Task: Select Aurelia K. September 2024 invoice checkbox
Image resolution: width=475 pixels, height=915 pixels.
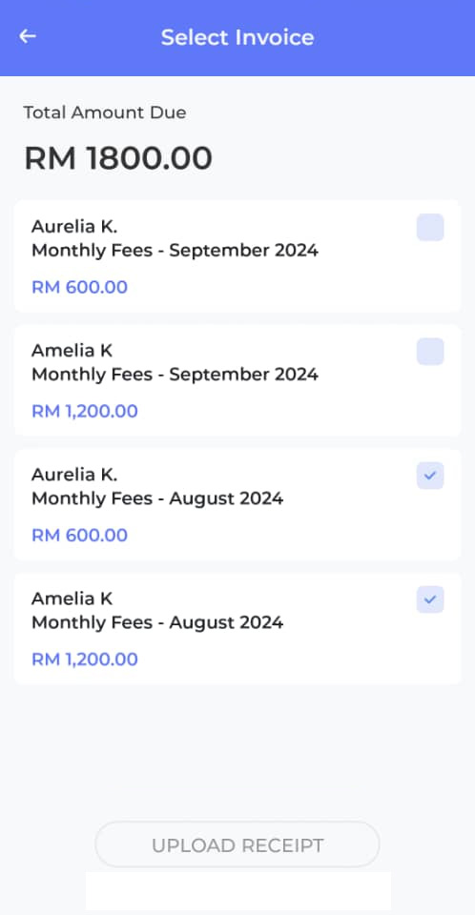Action: coord(430,228)
